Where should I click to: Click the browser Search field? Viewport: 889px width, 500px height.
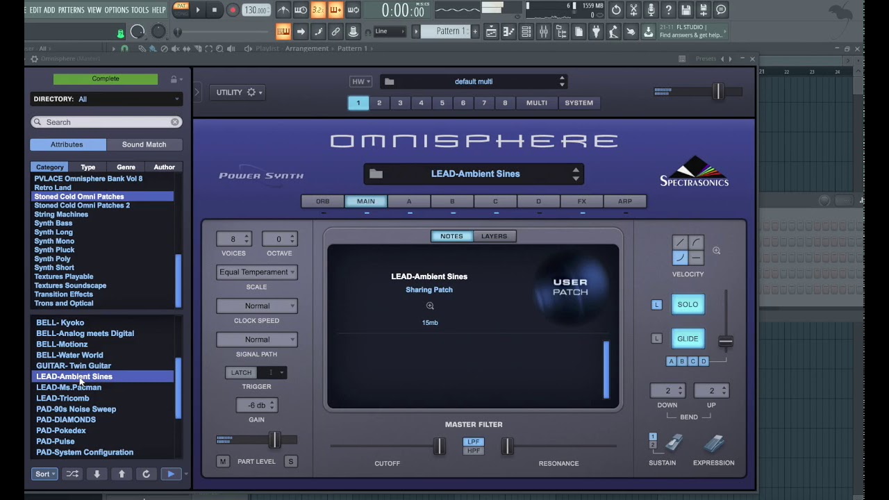coord(106,122)
